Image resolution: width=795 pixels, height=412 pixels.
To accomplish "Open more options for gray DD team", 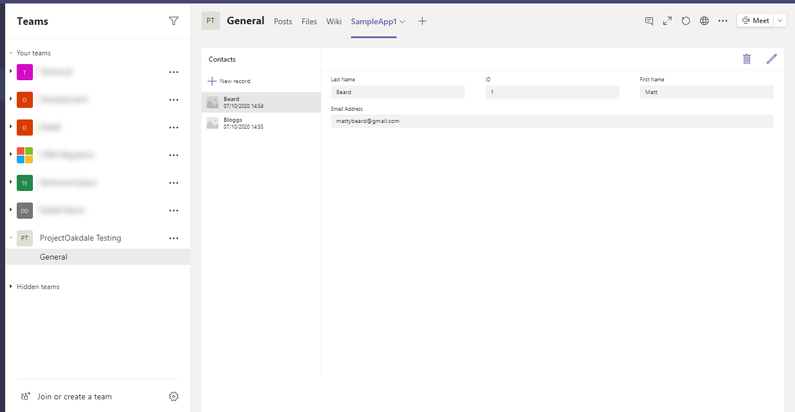I will click(174, 211).
